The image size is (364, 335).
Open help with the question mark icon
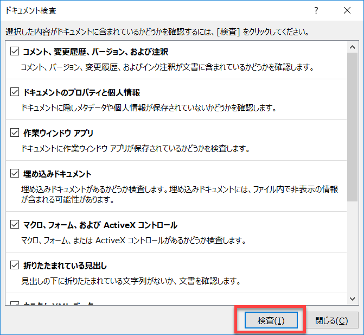click(x=316, y=10)
